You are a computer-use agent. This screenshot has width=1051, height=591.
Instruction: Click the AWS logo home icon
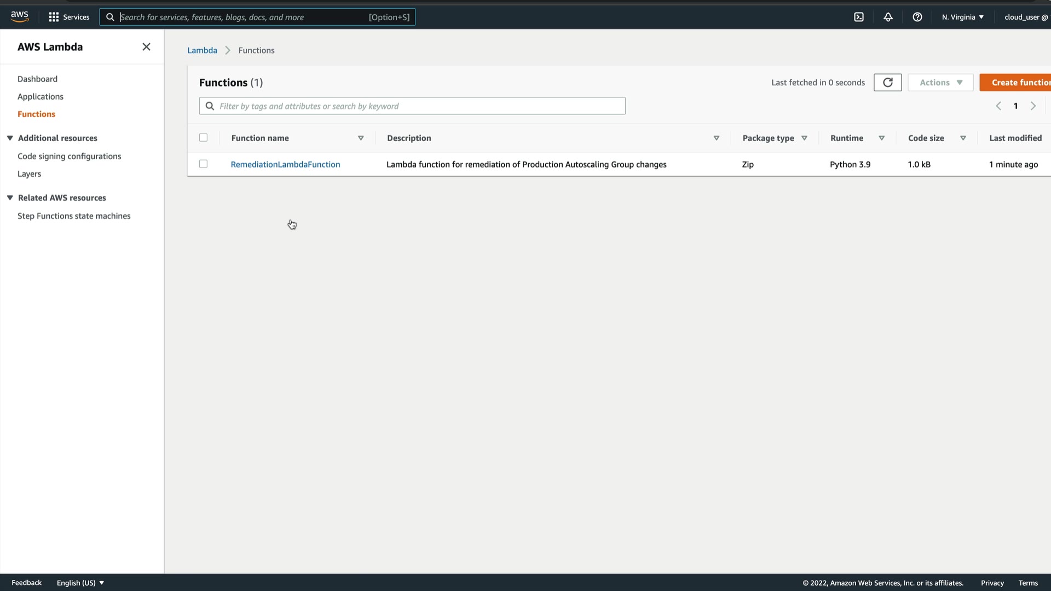(20, 17)
